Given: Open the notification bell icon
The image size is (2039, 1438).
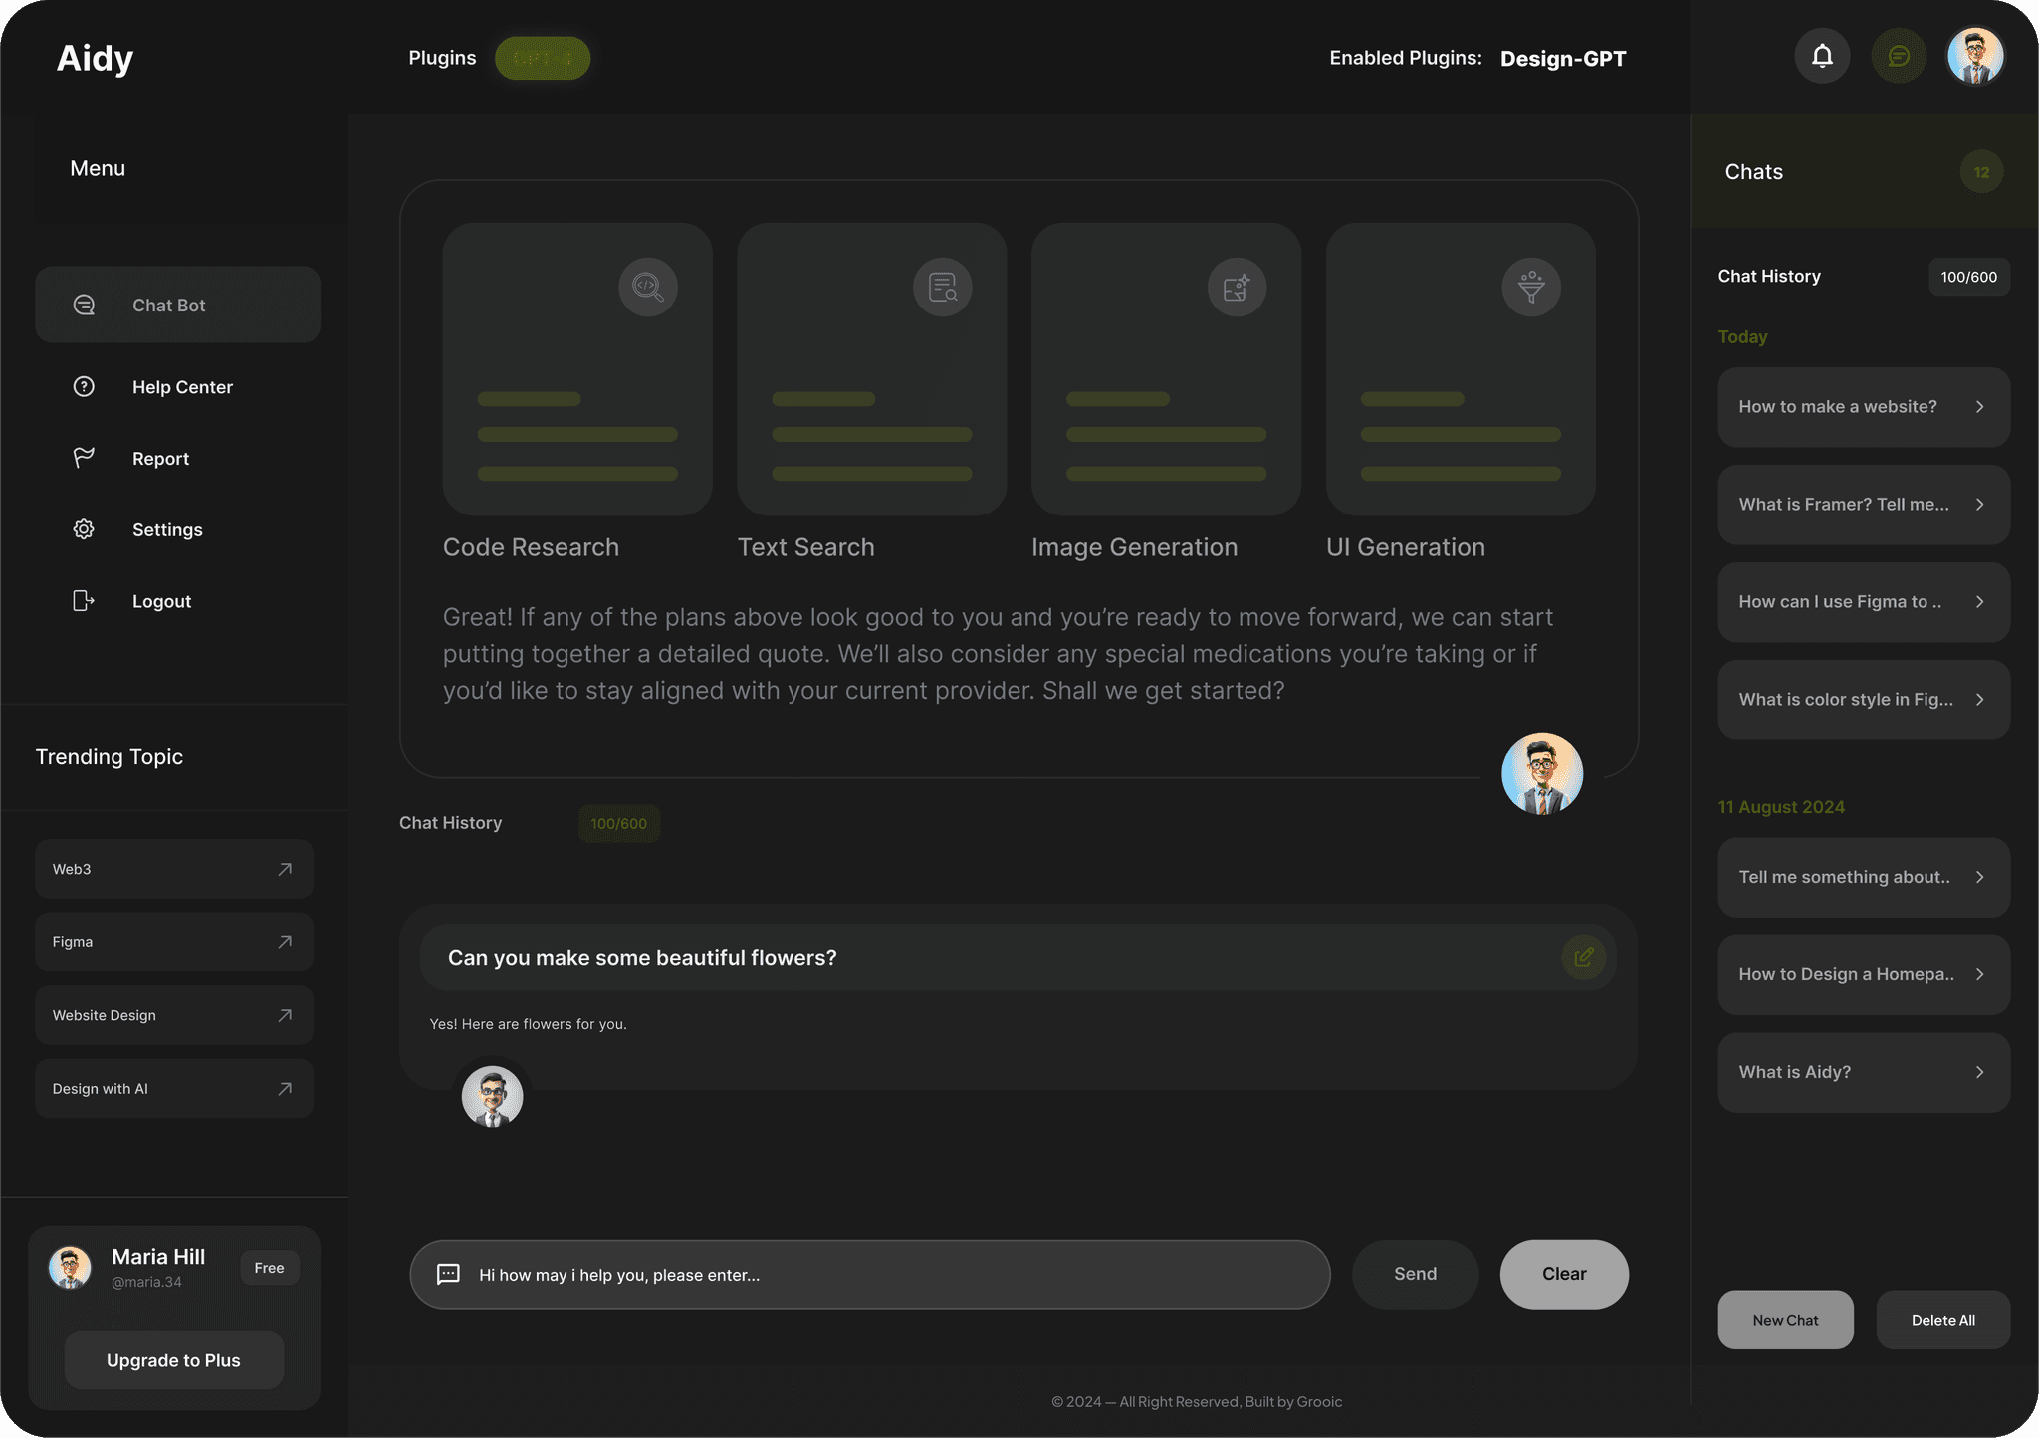Looking at the screenshot, I should pyautogui.click(x=1822, y=56).
